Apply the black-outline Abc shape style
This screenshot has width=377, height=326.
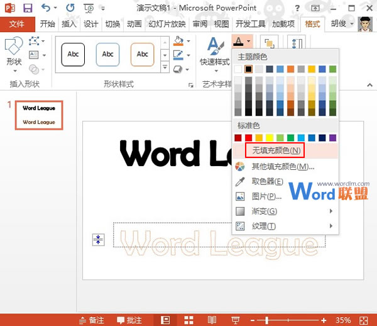click(73, 54)
